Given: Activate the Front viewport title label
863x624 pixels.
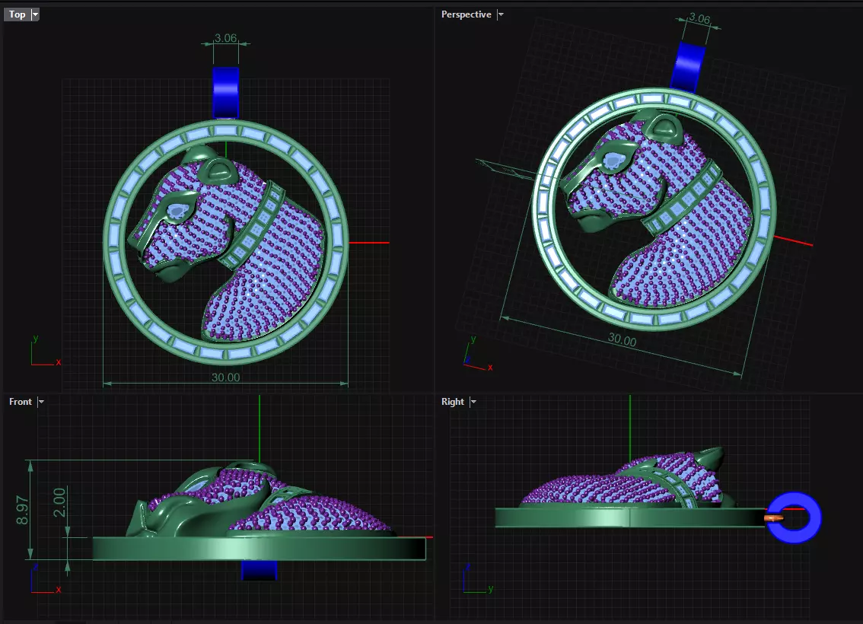Looking at the screenshot, I should (21, 402).
